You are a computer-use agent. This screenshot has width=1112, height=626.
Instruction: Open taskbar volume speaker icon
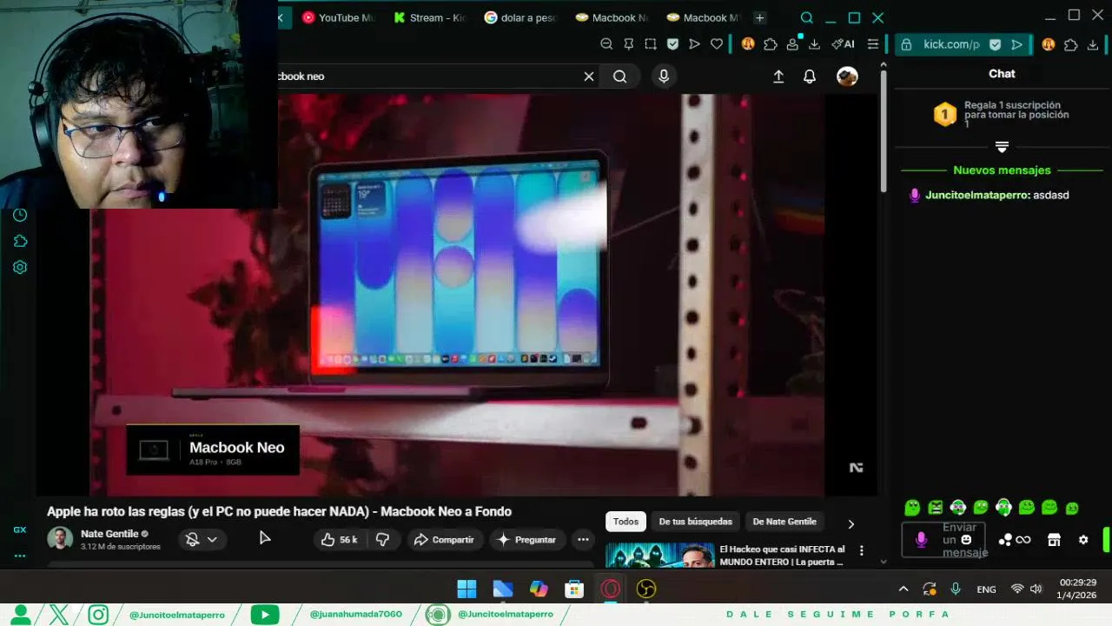[x=1036, y=589]
